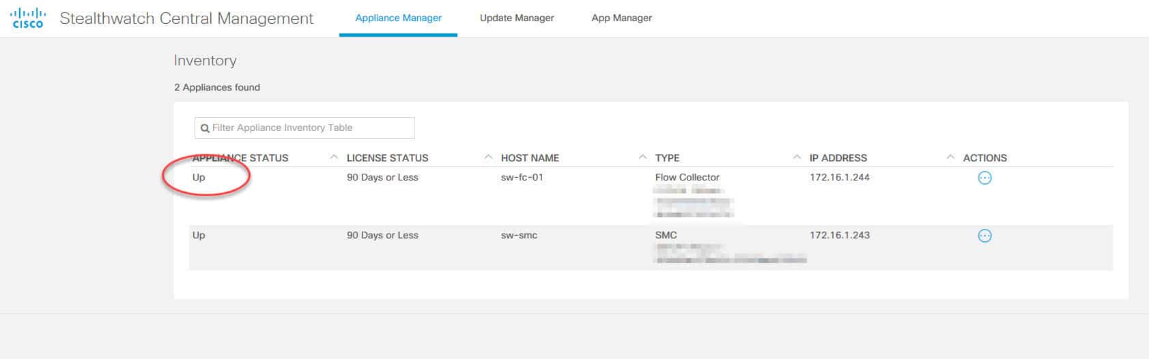1149x359 pixels.
Task: Select the Up status for sw-fc-01
Action: point(199,177)
